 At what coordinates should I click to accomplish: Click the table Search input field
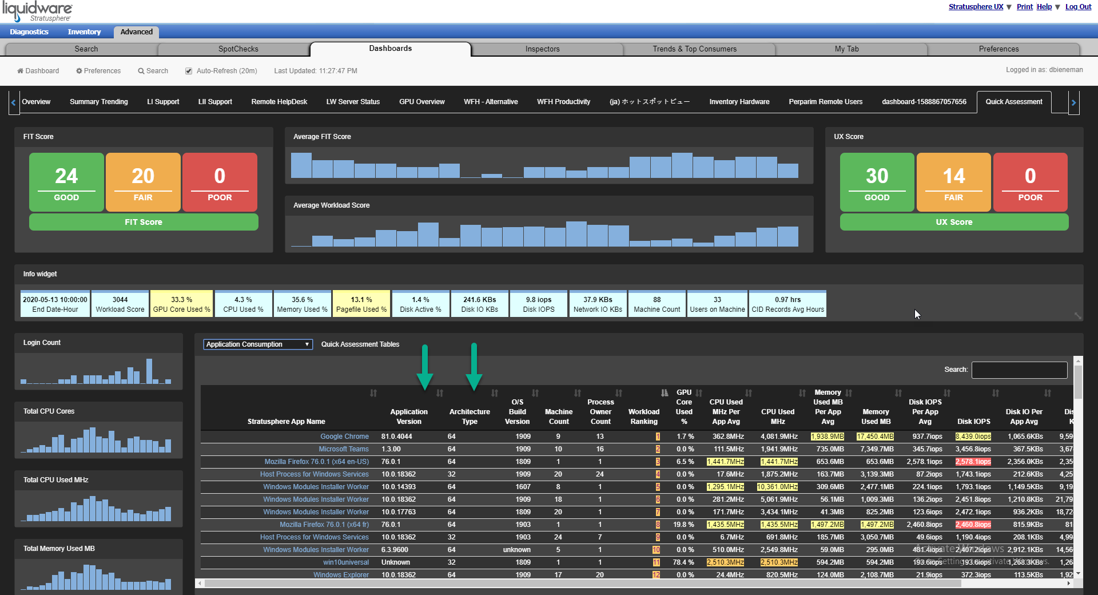pyautogui.click(x=1019, y=370)
